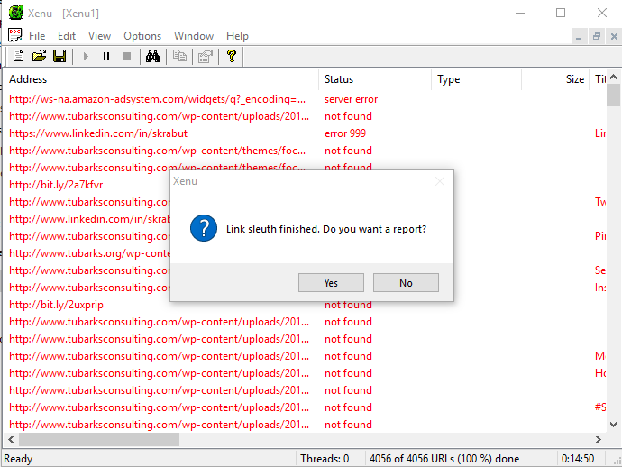Click the Help question mark toolbar icon
Image resolution: width=622 pixels, height=467 pixels.
coord(232,57)
